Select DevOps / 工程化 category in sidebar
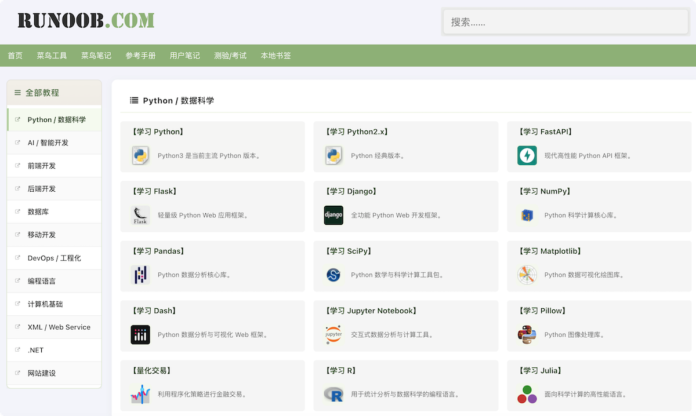Screen dimensions: 696x416 [x=54, y=258]
